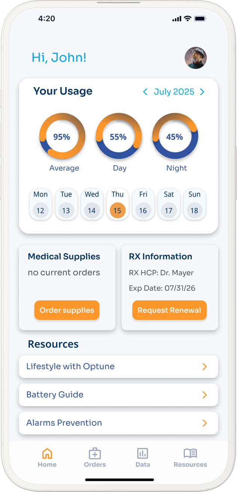Viewport: 237px width, 492px height.
Task: Expand the Lifestyle with Optune chevron
Action: click(x=204, y=367)
